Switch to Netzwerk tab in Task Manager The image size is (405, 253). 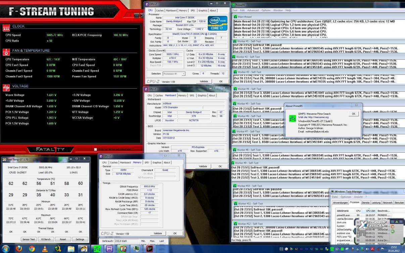coord(388,203)
